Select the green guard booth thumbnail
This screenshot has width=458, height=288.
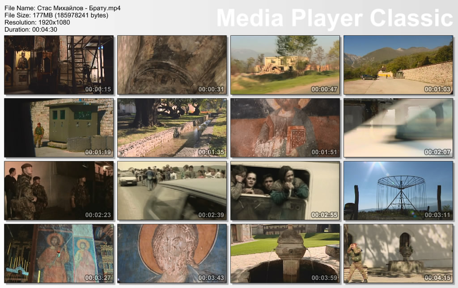pyautogui.click(x=59, y=128)
